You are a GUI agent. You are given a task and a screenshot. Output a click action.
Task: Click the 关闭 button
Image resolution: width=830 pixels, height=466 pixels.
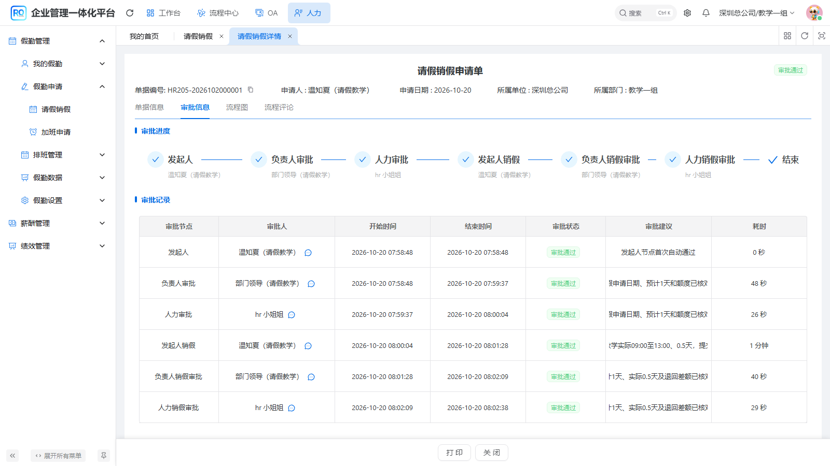point(492,453)
